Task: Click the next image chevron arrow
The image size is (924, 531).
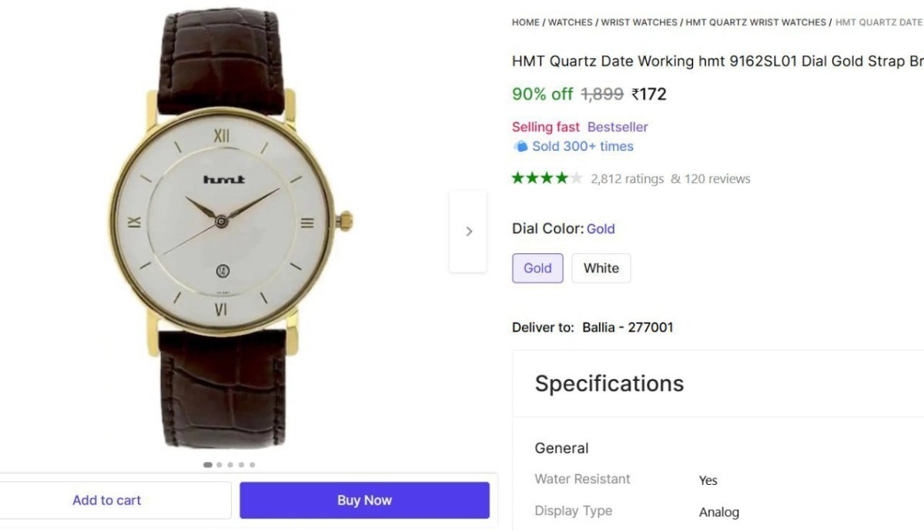Action: (x=468, y=230)
